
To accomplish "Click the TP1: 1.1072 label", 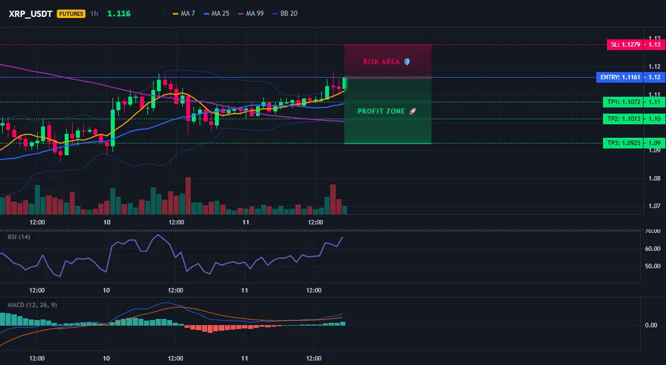I will [623, 102].
